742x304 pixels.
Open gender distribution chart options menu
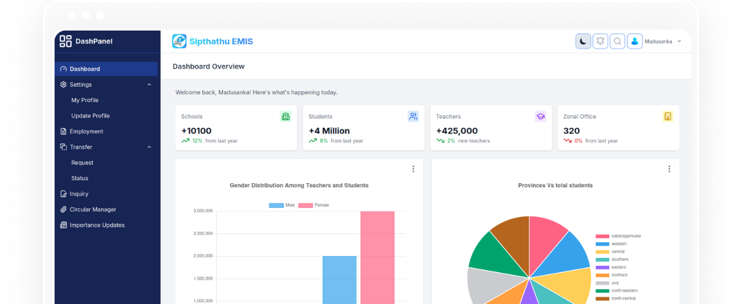click(x=413, y=169)
